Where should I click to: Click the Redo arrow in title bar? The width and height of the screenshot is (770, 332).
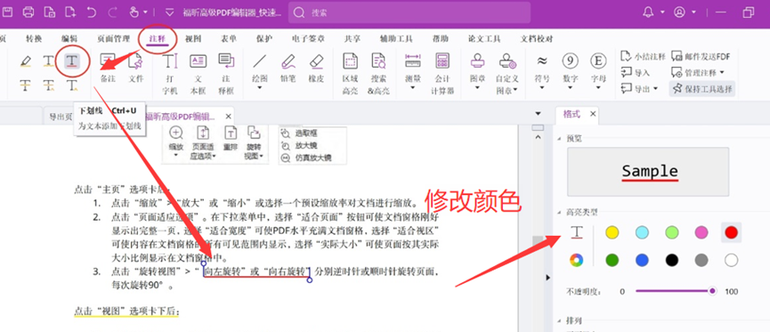112,12
